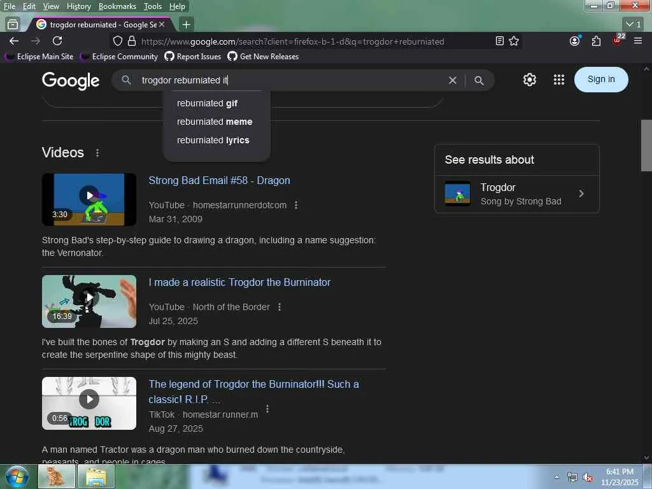Image resolution: width=652 pixels, height=489 pixels.
Task: Open options for North of the Border result
Action: click(x=280, y=307)
